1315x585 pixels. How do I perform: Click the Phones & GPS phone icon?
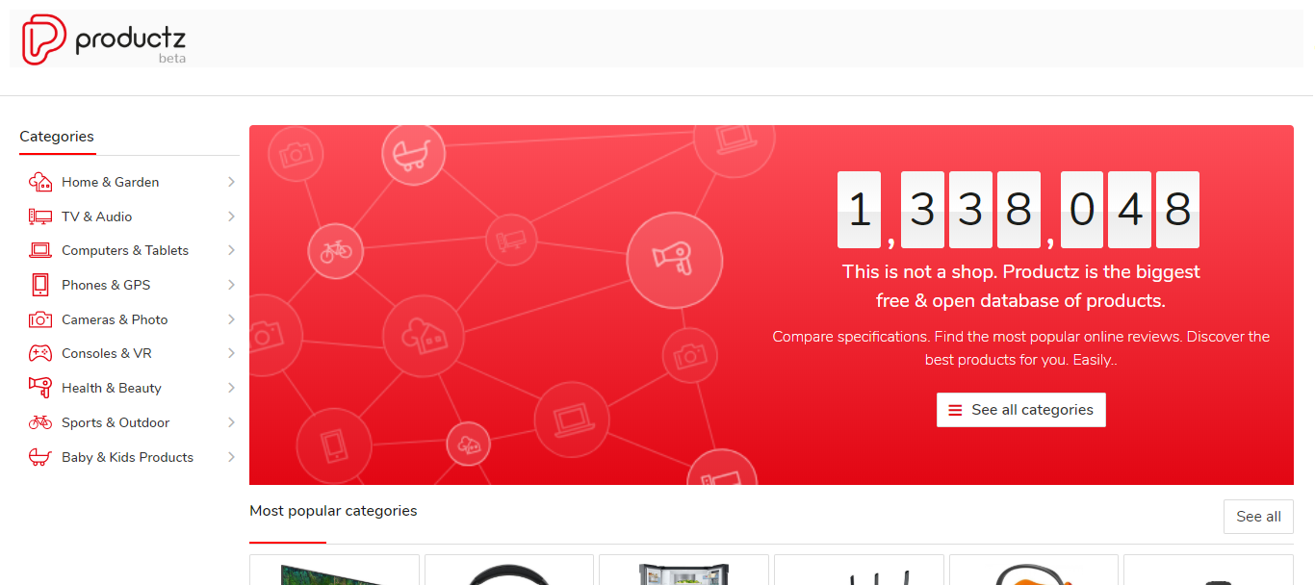point(39,285)
